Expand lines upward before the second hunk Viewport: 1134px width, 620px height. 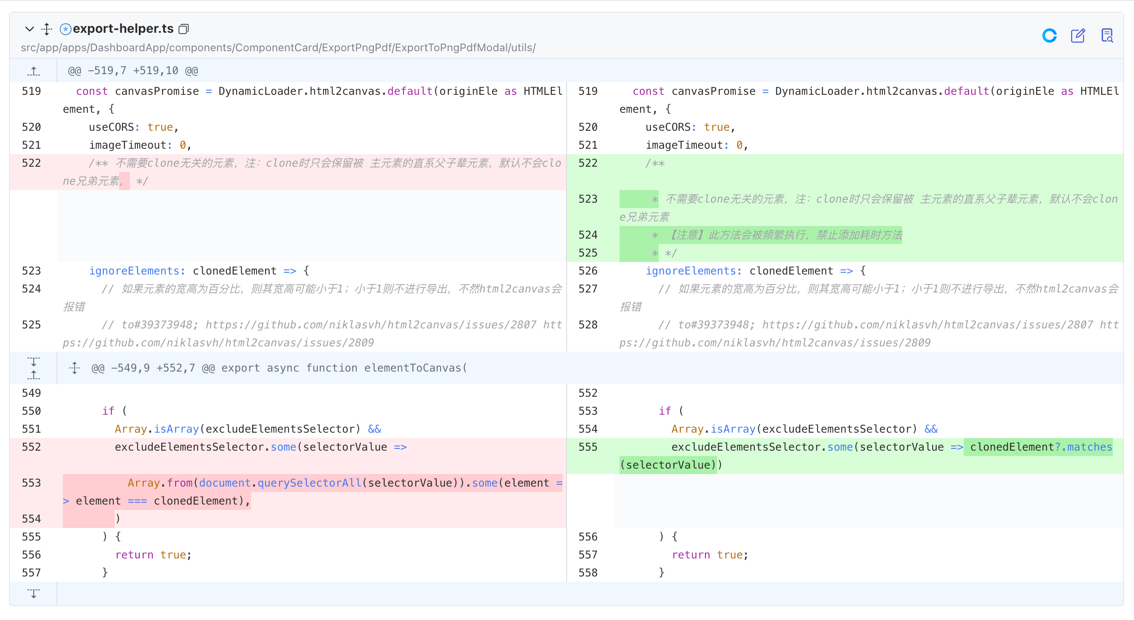click(x=34, y=375)
